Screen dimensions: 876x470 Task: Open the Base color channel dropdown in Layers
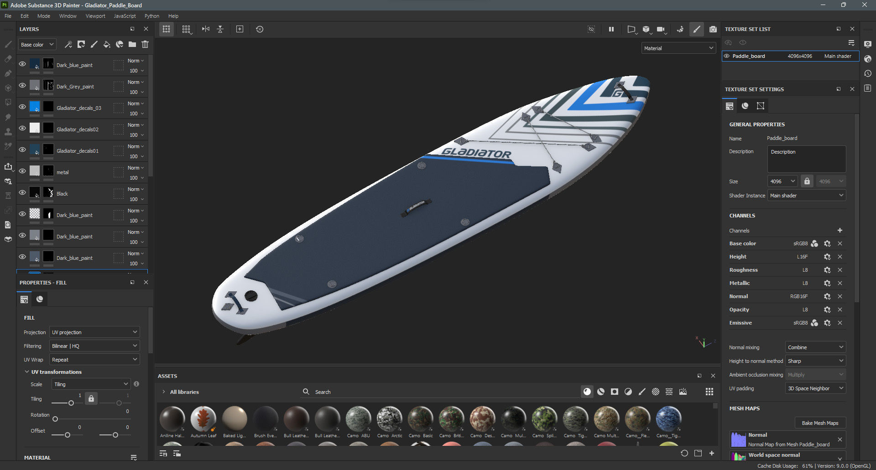(x=37, y=44)
